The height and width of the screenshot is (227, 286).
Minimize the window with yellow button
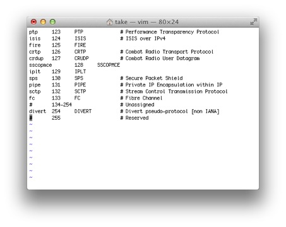coord(43,22)
